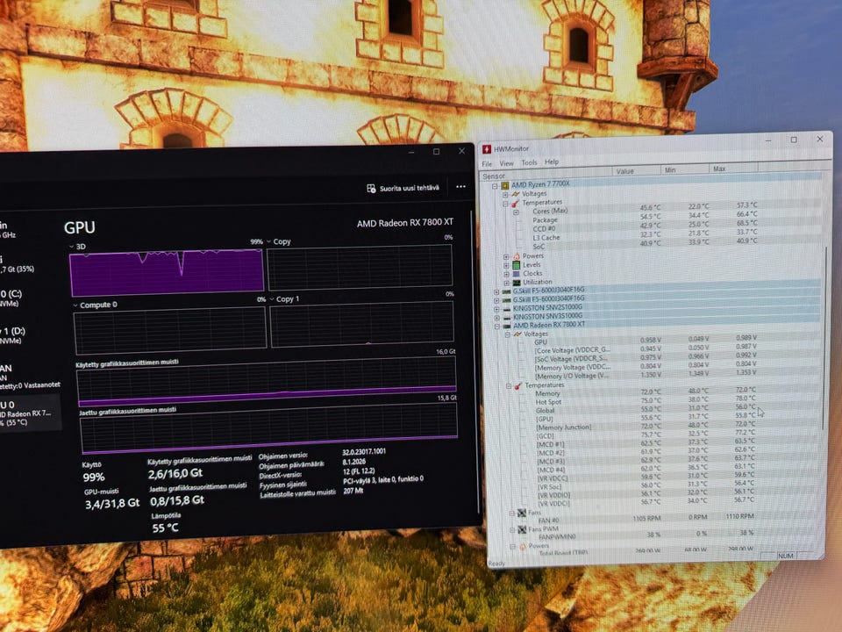Click the Value column header
The width and height of the screenshot is (842, 632).
point(637,171)
